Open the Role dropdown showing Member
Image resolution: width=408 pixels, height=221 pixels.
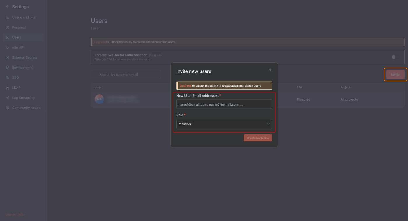coord(224,124)
